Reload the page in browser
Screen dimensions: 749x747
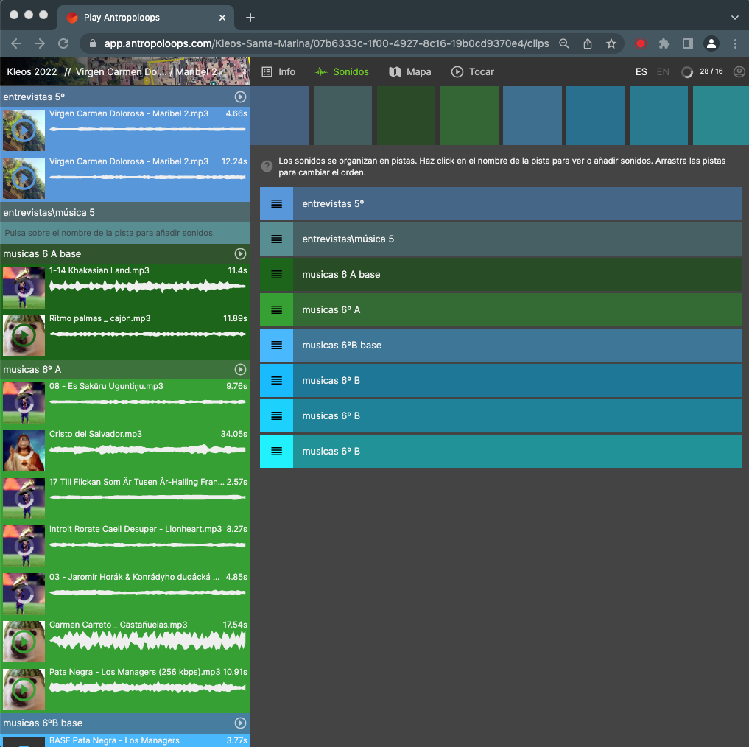(x=63, y=43)
